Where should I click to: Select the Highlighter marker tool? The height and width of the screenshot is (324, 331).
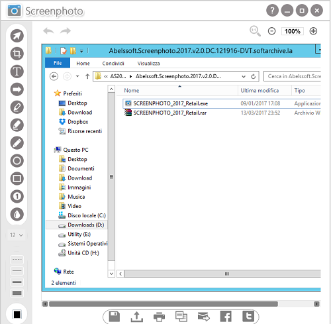17,125
